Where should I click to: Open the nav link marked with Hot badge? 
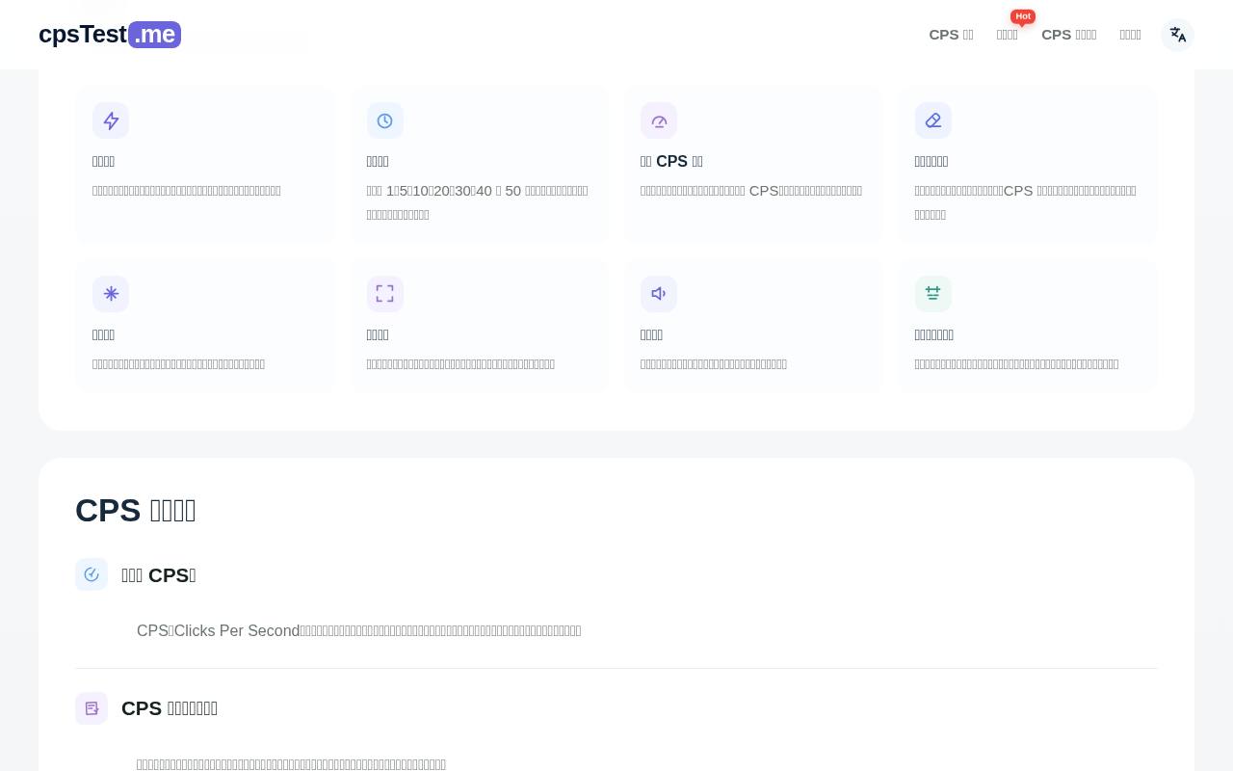pos(1008,35)
